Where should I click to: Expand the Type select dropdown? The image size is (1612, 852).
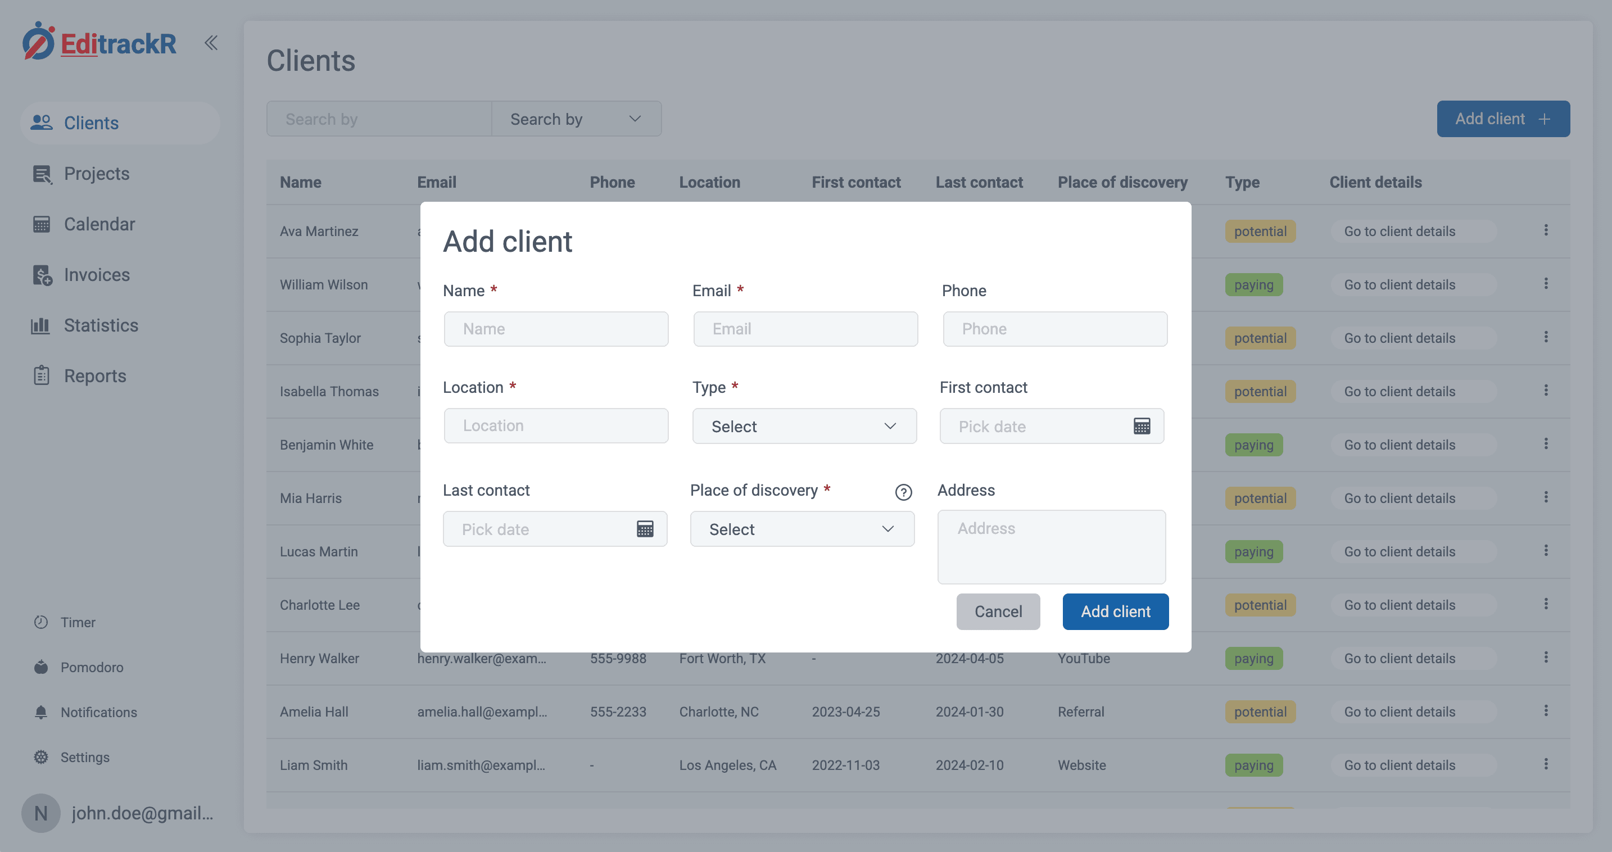pyautogui.click(x=804, y=426)
